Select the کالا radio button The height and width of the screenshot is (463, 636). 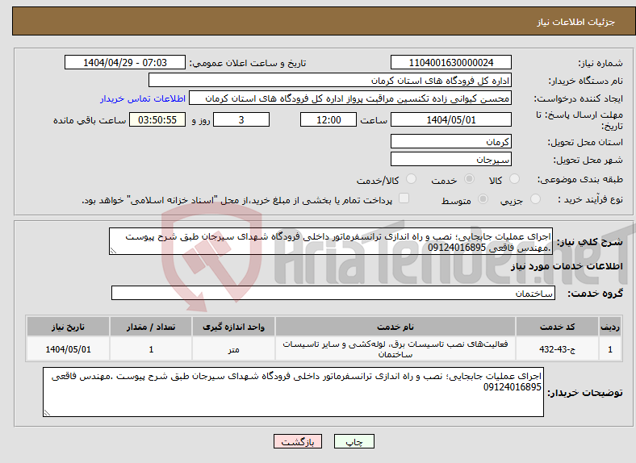coord(514,179)
